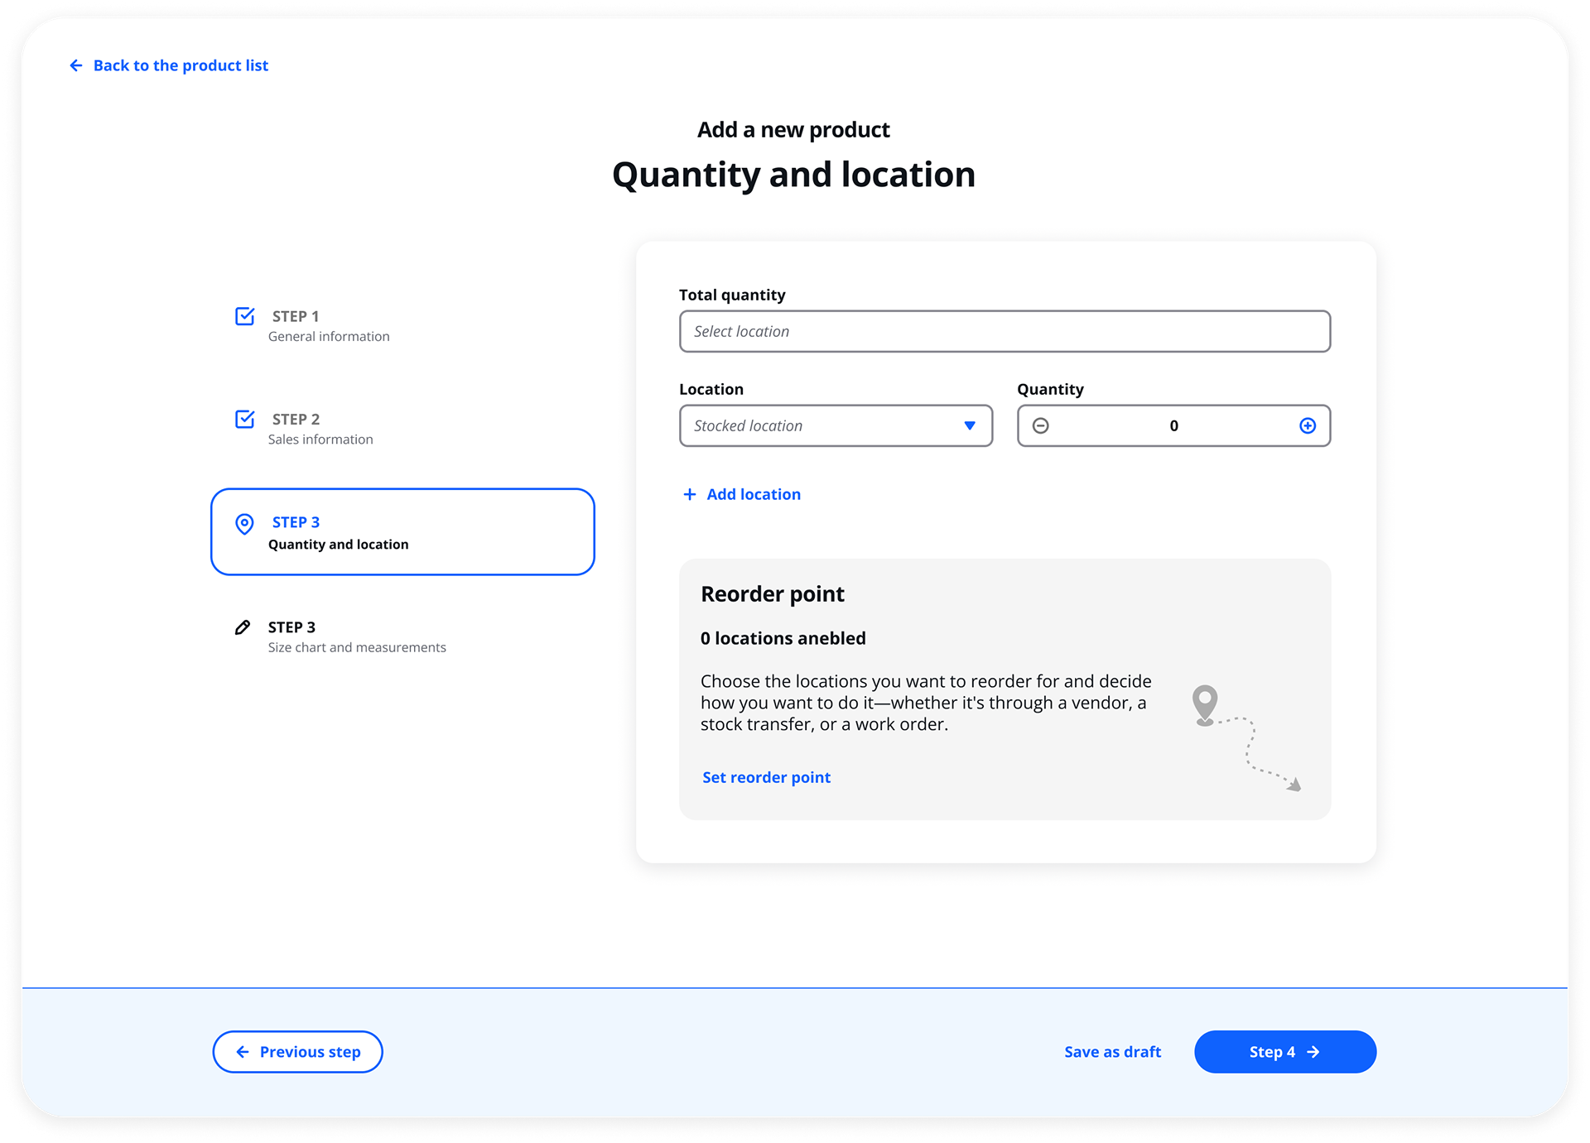
Task: Click the Step 2 checkmark icon
Action: click(x=245, y=419)
